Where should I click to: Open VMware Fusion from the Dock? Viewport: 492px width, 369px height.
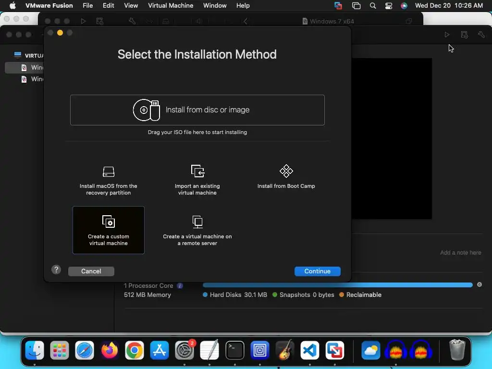click(x=335, y=350)
